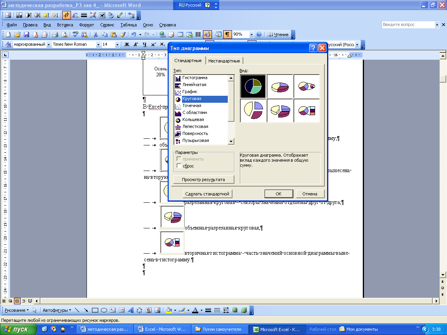This screenshot has width=447, height=335.
Task: Click the Columns icon in Standard toolbar
Action: (x=198, y=35)
